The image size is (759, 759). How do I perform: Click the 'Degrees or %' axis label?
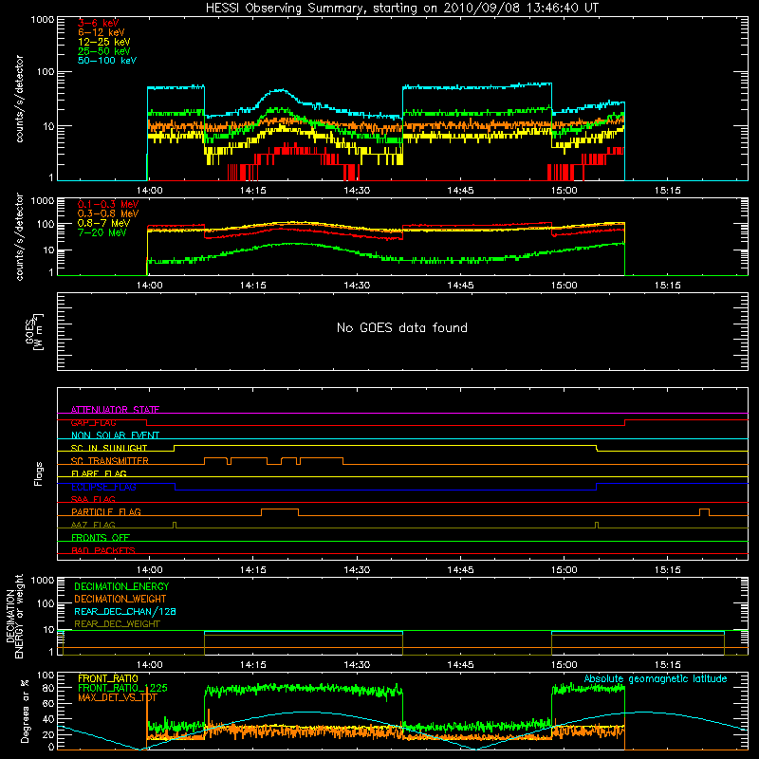(x=25, y=711)
